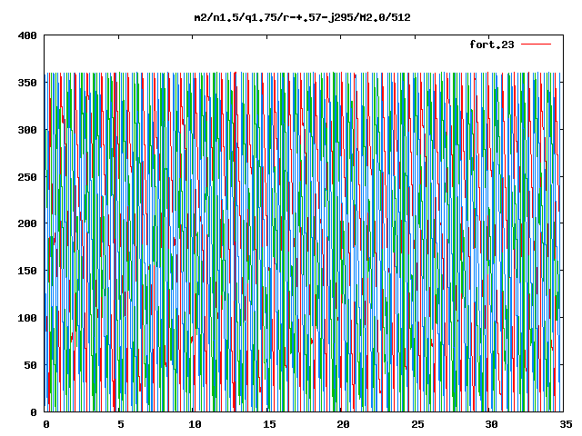Click the red legend line sample
The height and width of the screenshot is (436, 582).
click(536, 45)
